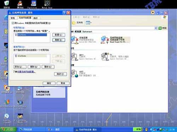Open the Recycle Bin desktop icon
This screenshot has height=132, width=177.
pyautogui.click(x=7, y=4)
